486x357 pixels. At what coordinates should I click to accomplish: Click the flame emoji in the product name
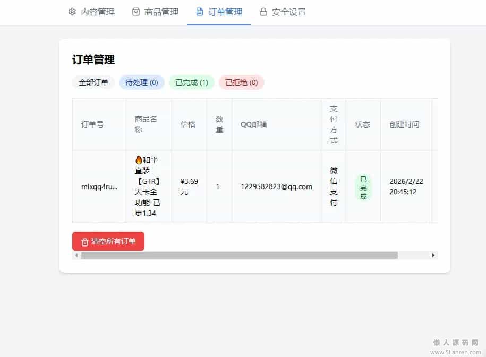click(139, 160)
